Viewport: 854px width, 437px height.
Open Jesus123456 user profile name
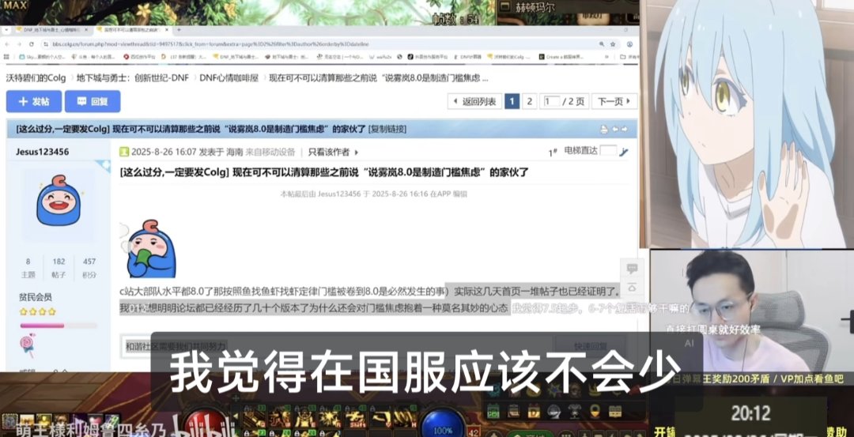coord(43,152)
